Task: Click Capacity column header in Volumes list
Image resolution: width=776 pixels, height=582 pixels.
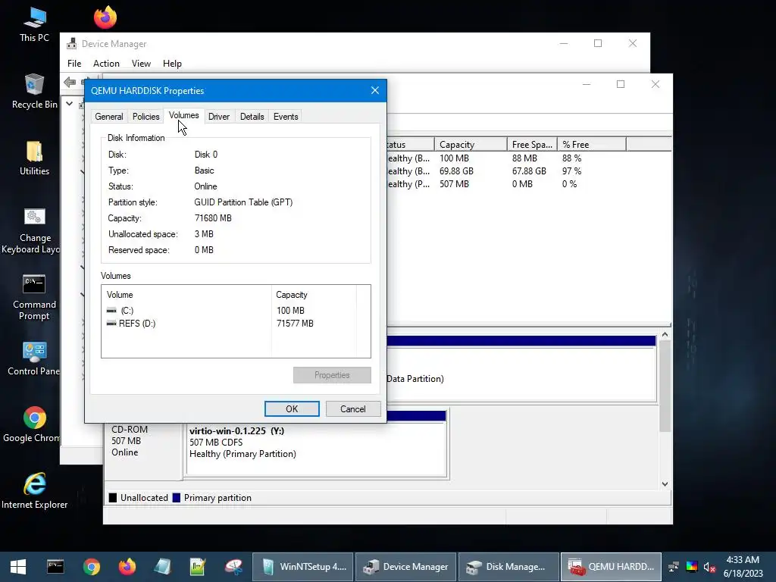Action: (314, 295)
